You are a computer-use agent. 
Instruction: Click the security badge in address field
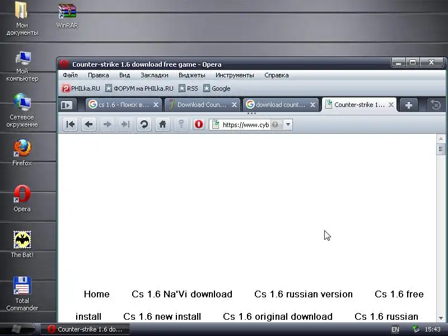click(276, 124)
